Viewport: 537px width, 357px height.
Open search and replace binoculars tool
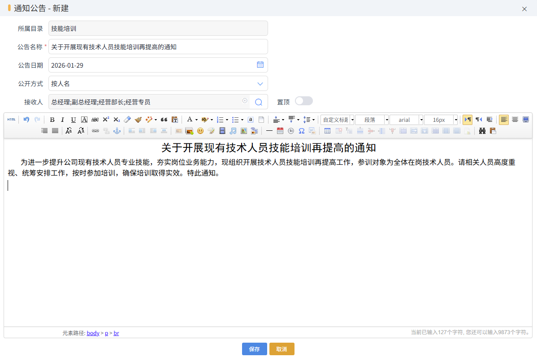[x=482, y=131]
